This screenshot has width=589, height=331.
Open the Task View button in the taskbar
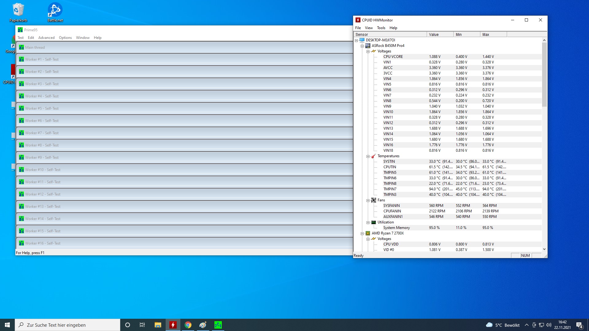[x=142, y=325]
